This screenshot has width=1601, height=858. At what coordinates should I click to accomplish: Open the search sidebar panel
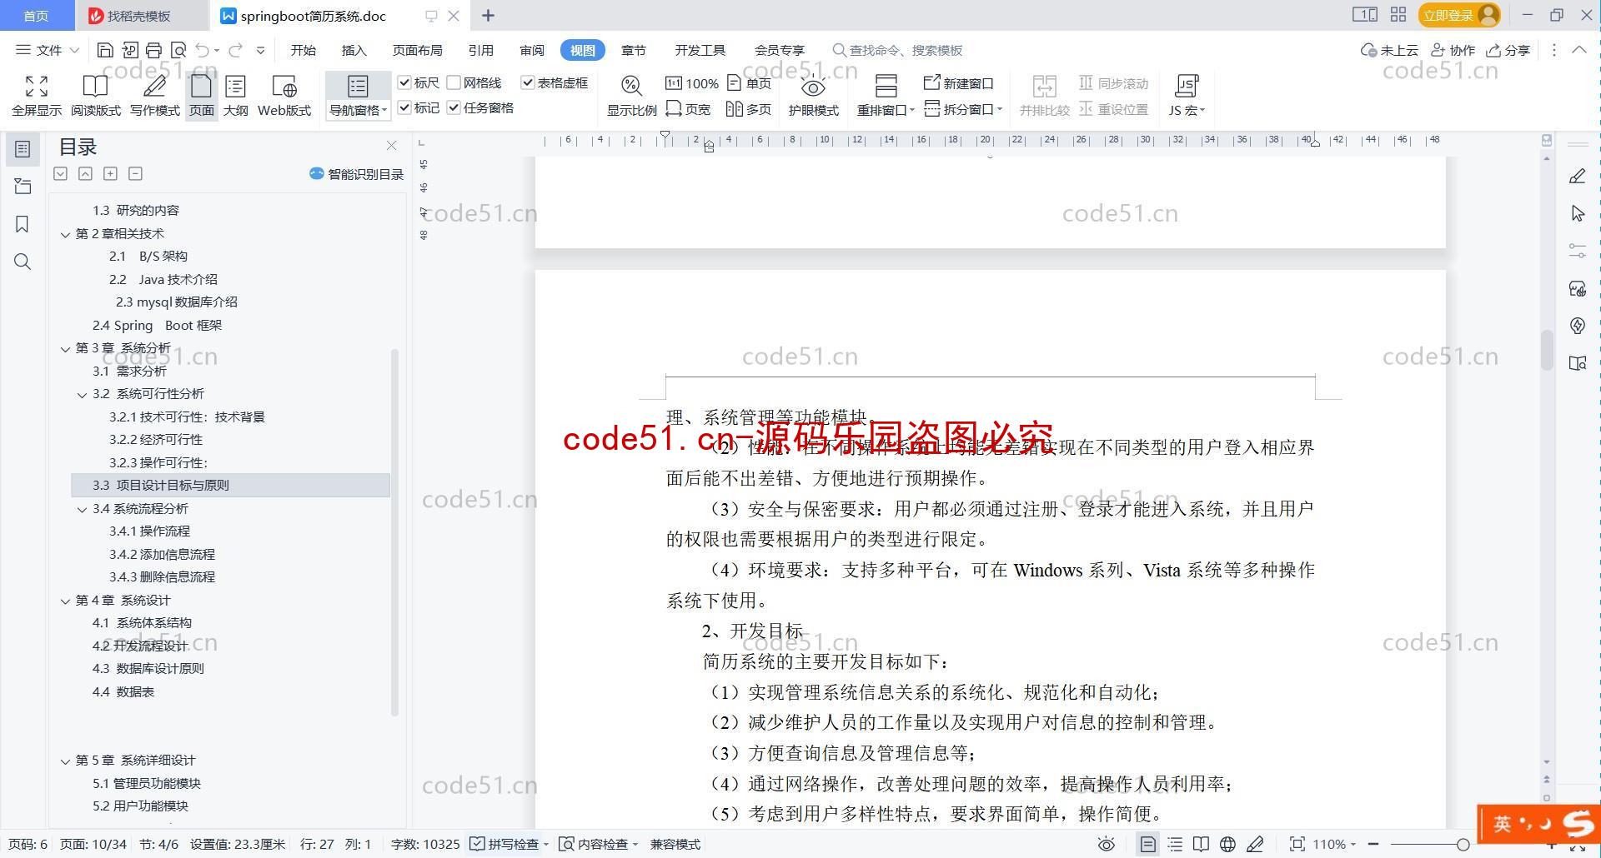pyautogui.click(x=23, y=262)
